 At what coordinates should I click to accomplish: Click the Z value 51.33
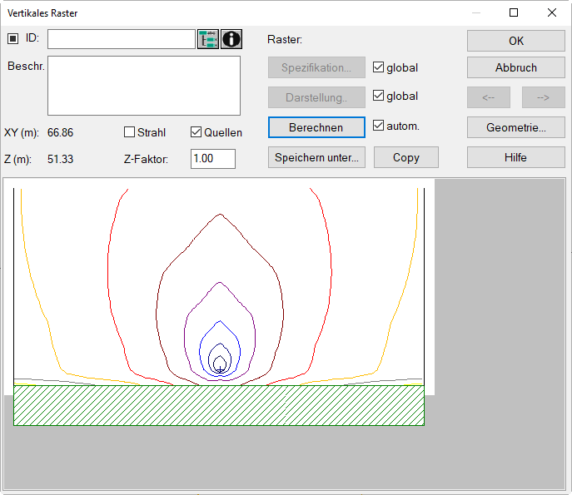pos(60,159)
